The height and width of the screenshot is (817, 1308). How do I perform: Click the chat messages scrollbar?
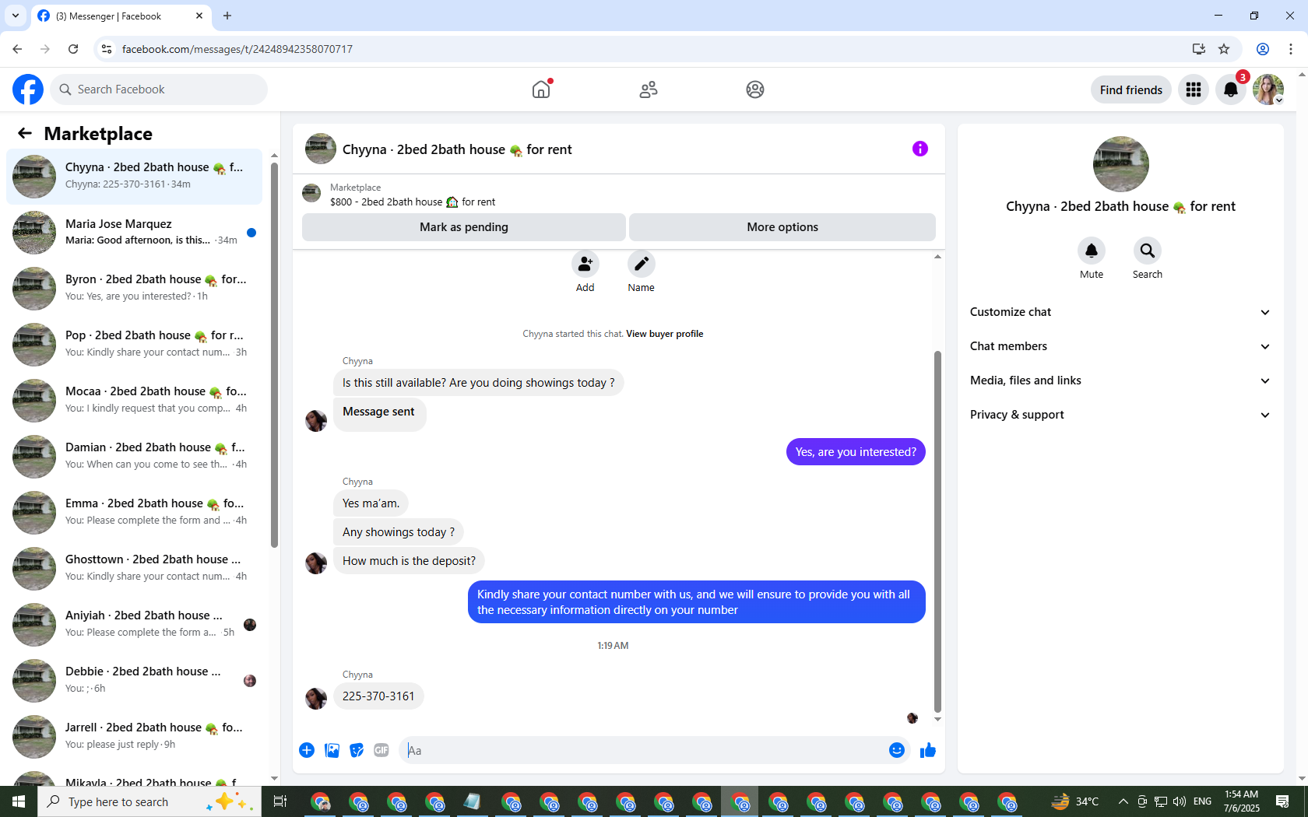click(x=937, y=531)
